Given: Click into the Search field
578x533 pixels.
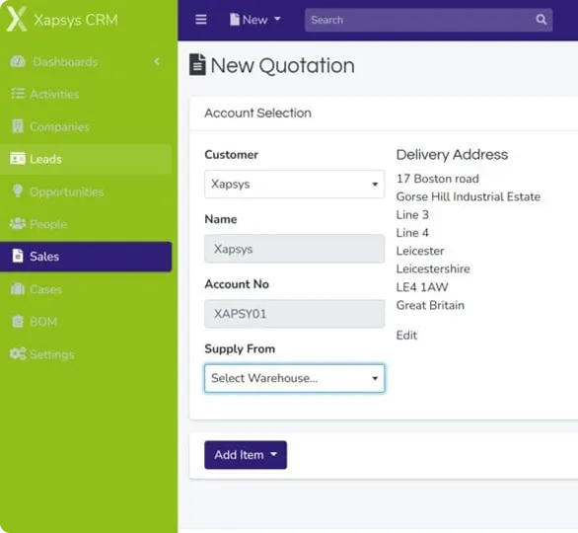Looking at the screenshot, I should 420,20.
